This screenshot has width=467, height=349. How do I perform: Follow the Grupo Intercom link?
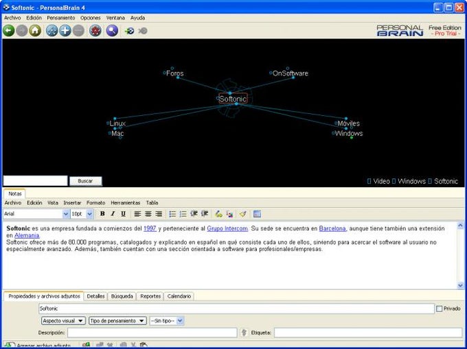pyautogui.click(x=227, y=228)
